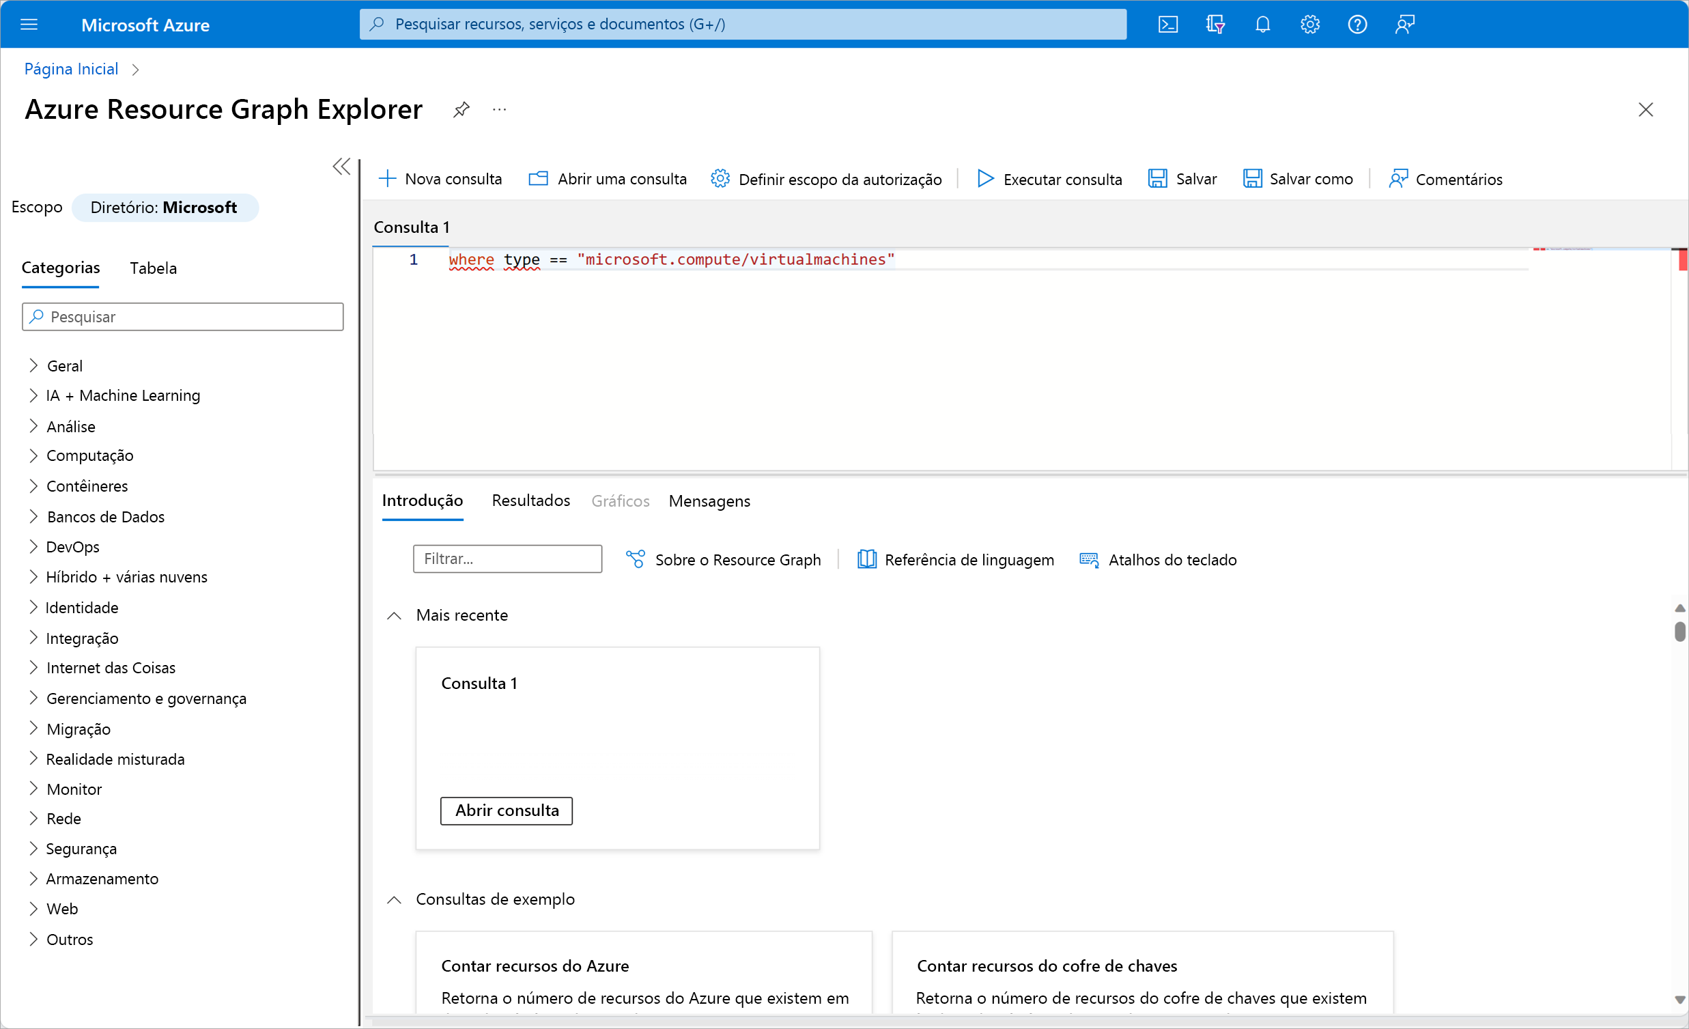1689x1029 pixels.
Task: Click the categories Pesquisar field
Action: point(182,317)
